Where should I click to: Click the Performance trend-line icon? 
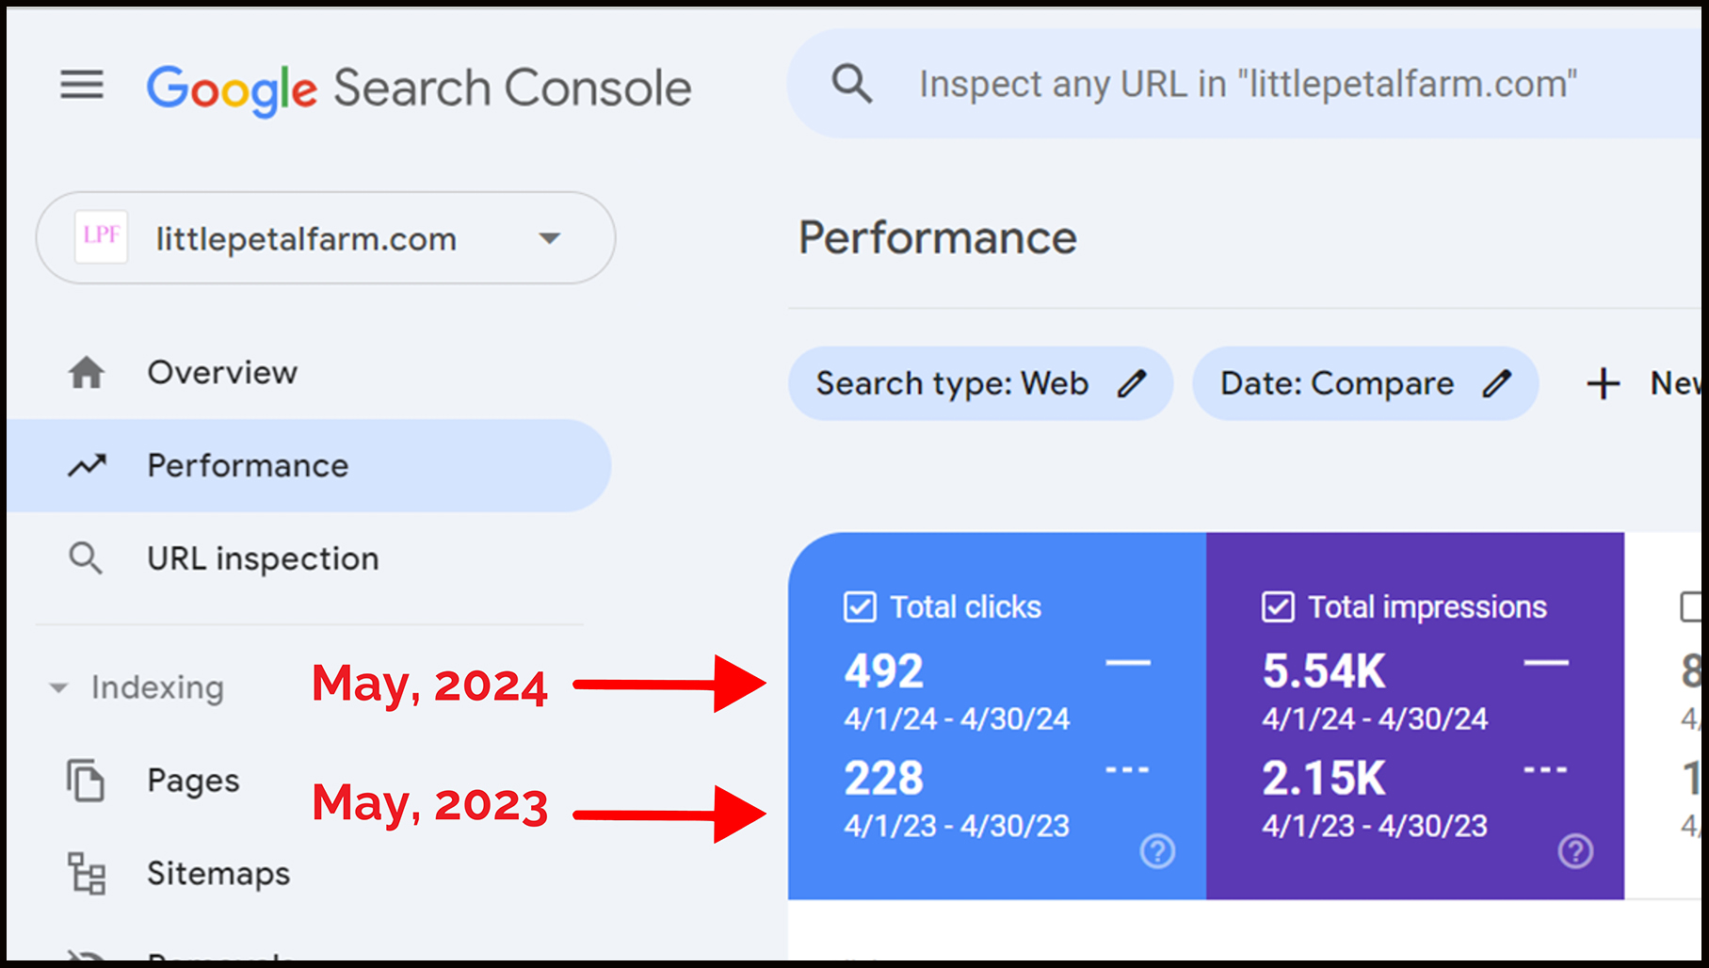[x=87, y=465]
